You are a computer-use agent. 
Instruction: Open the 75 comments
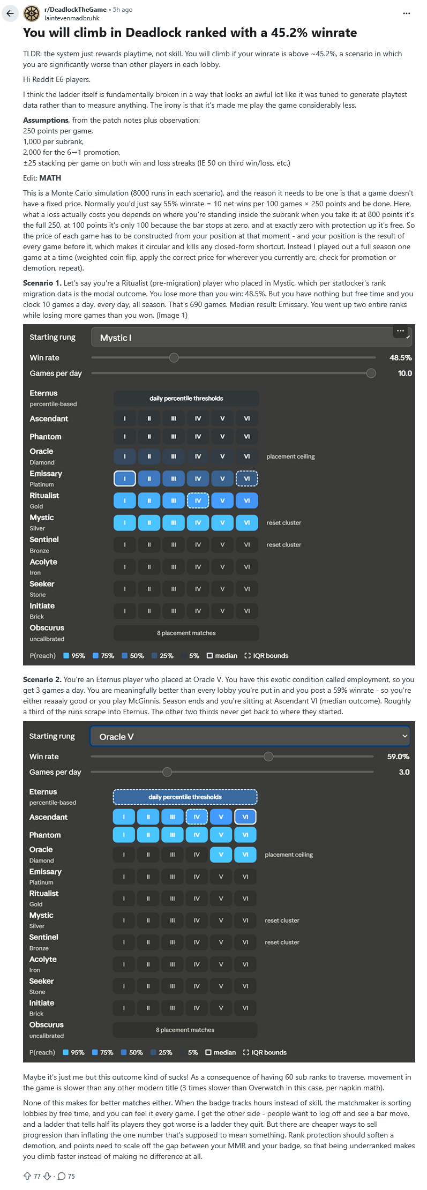(x=66, y=1176)
